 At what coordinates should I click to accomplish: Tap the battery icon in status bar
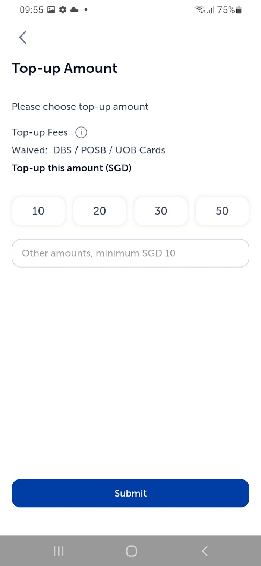239,10
